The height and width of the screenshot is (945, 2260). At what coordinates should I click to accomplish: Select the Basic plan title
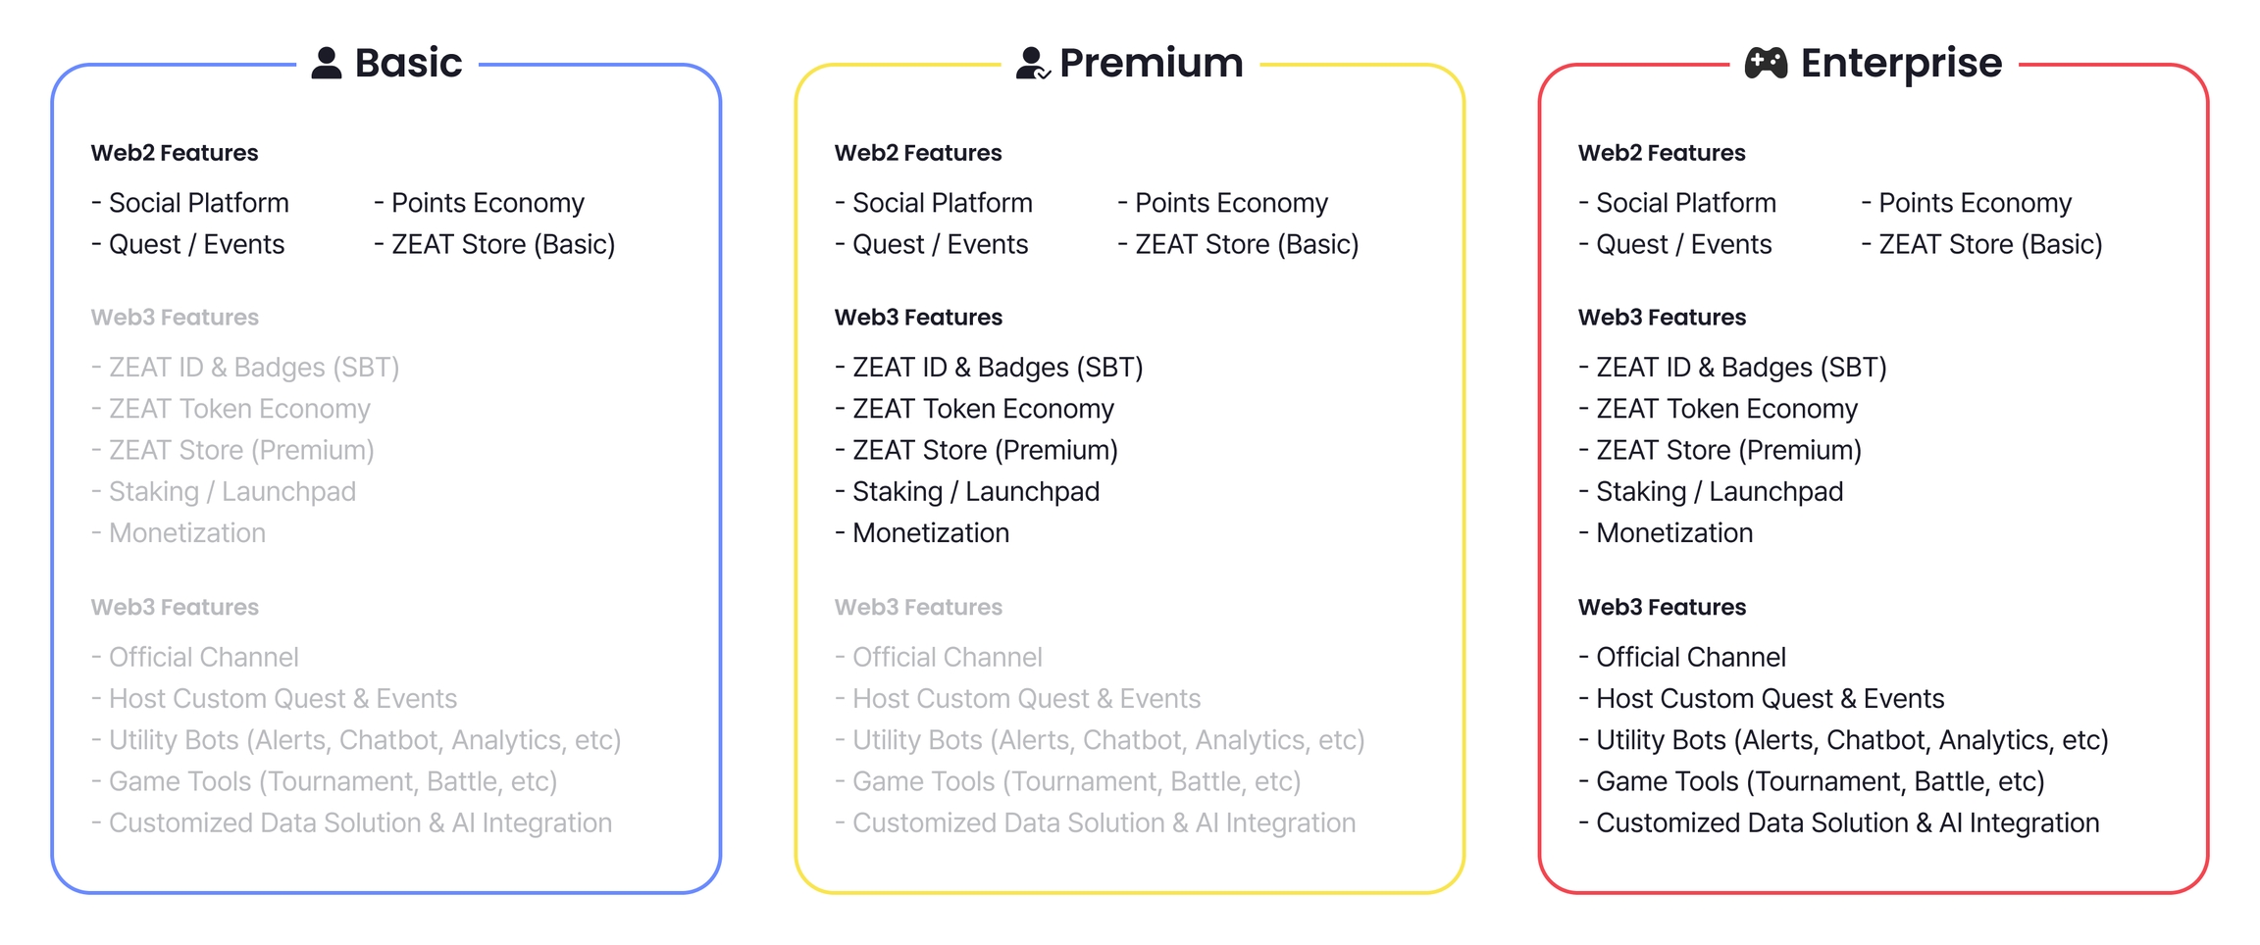coord(408,63)
